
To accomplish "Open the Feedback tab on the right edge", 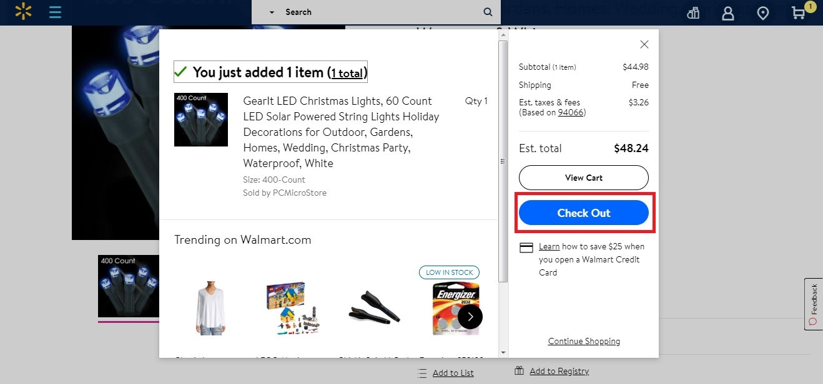I will coord(813,304).
